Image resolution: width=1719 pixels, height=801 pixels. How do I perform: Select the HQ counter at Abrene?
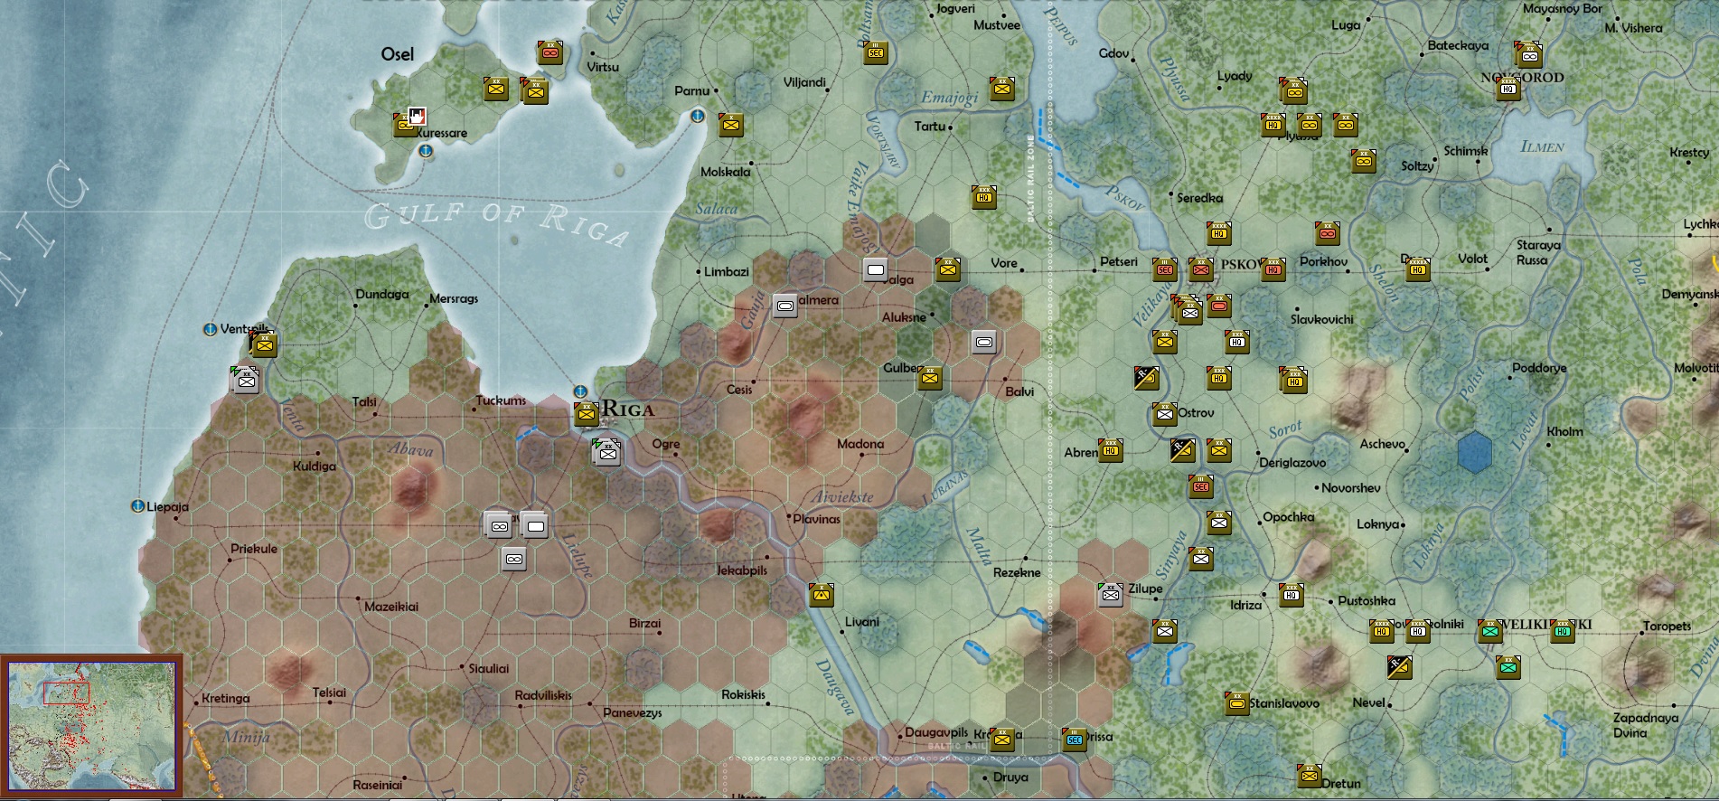click(x=1111, y=449)
